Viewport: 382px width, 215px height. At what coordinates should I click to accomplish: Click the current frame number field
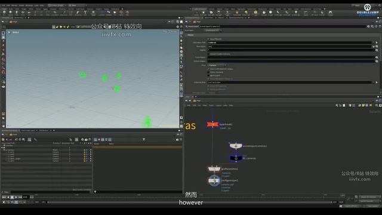tap(26, 197)
